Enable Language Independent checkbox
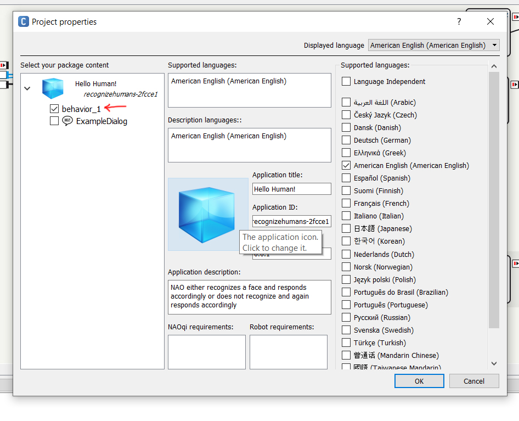519x421 pixels. pos(346,81)
